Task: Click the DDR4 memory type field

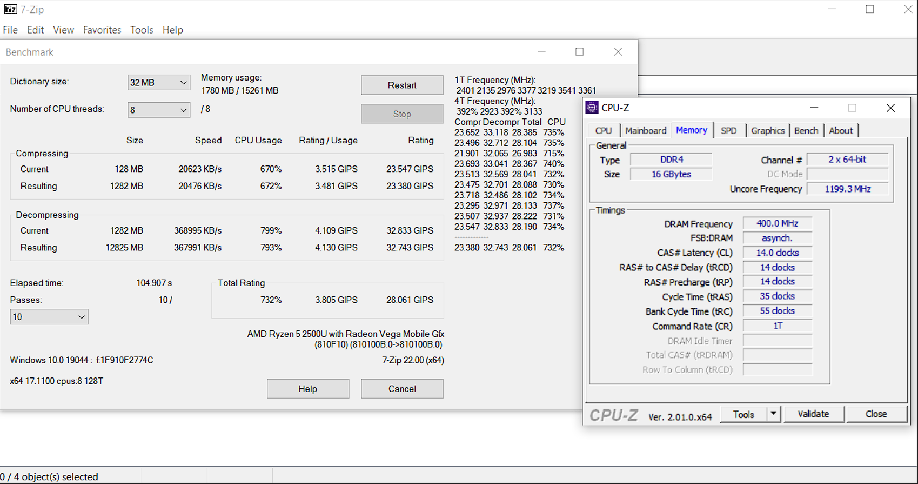Action: coord(671,160)
